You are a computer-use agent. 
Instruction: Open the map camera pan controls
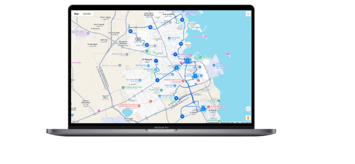coord(248,109)
